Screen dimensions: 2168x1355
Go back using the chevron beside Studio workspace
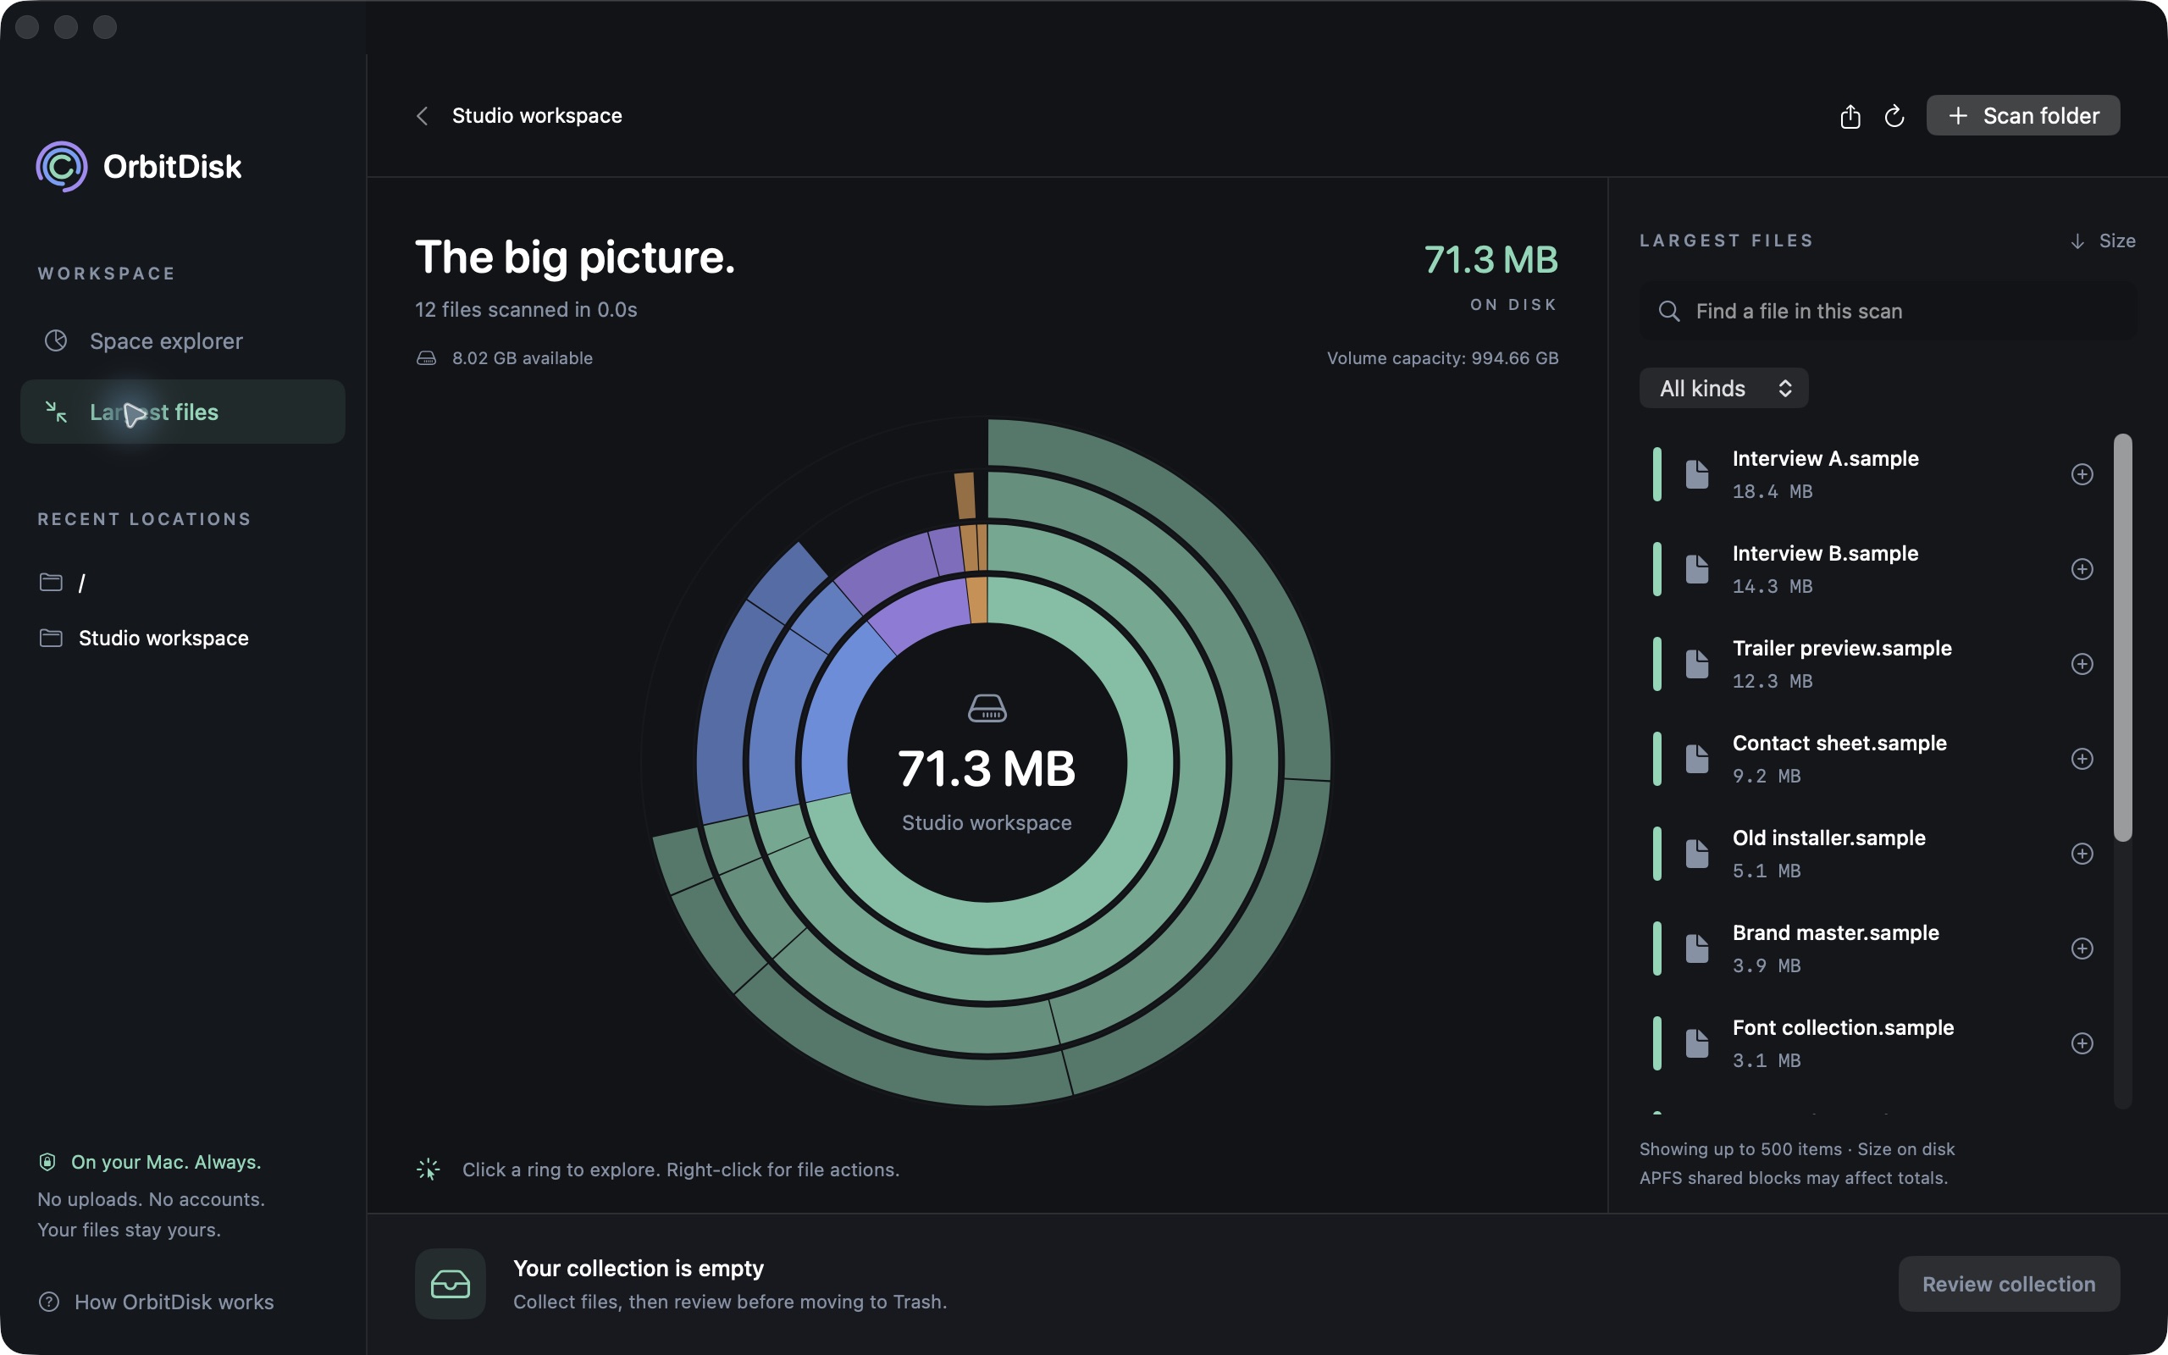click(x=422, y=117)
